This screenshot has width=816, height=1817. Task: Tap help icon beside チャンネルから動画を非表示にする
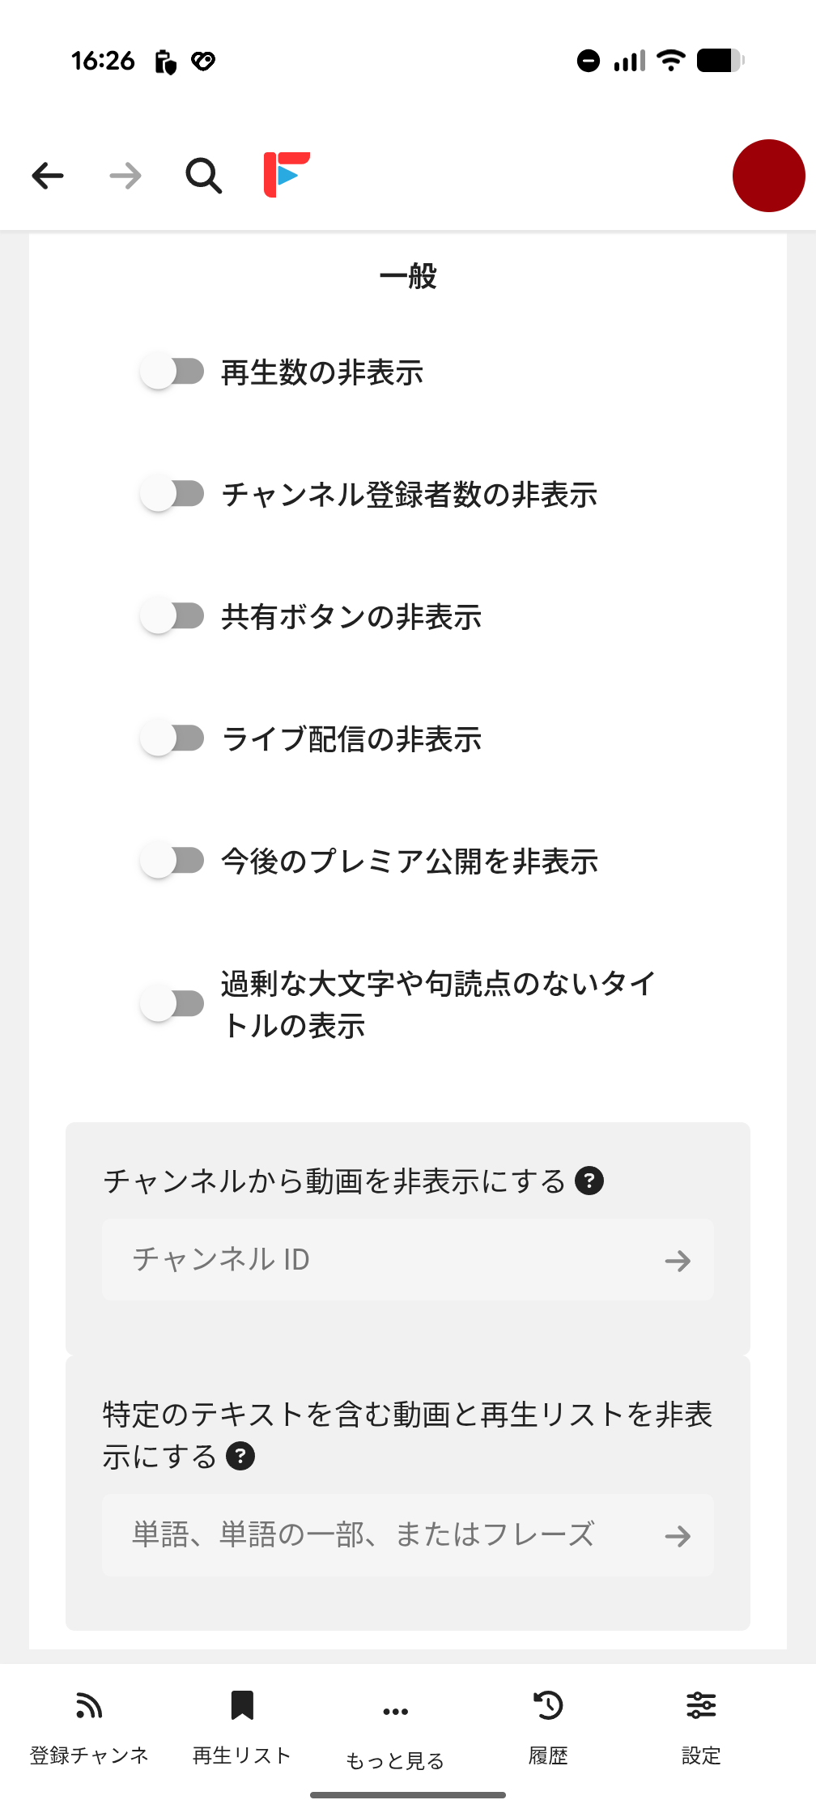click(x=589, y=1181)
